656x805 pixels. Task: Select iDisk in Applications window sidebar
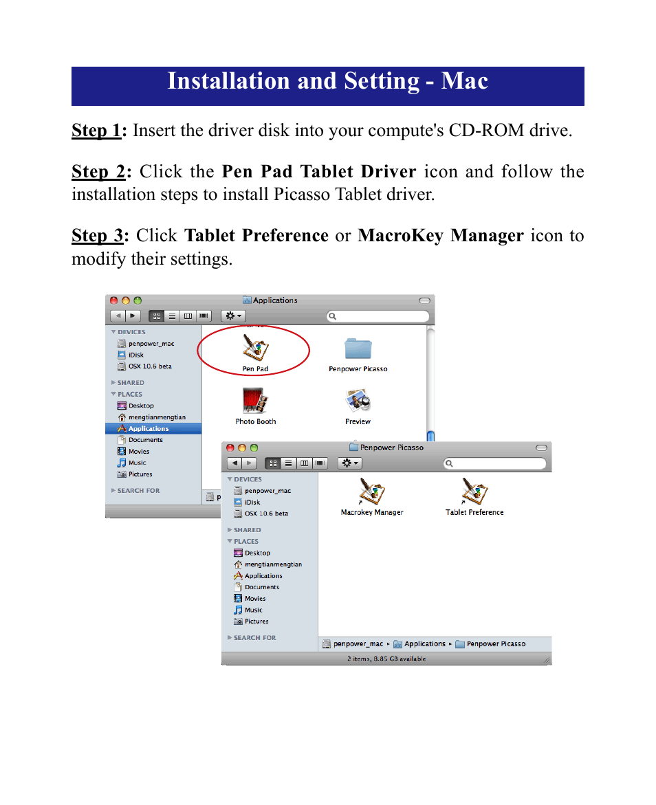coord(153,355)
